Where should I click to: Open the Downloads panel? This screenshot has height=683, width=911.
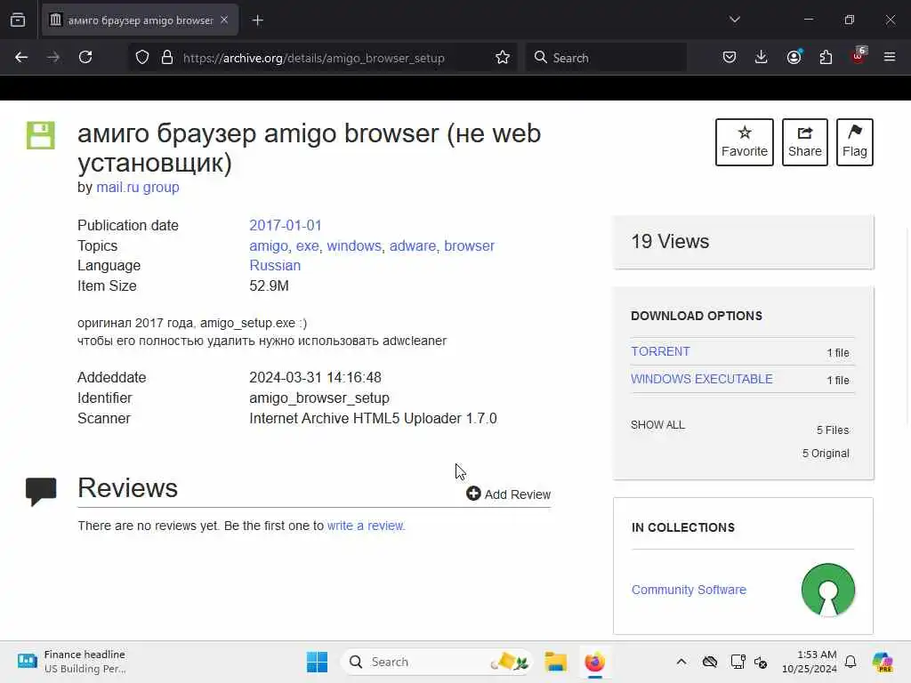(762, 58)
